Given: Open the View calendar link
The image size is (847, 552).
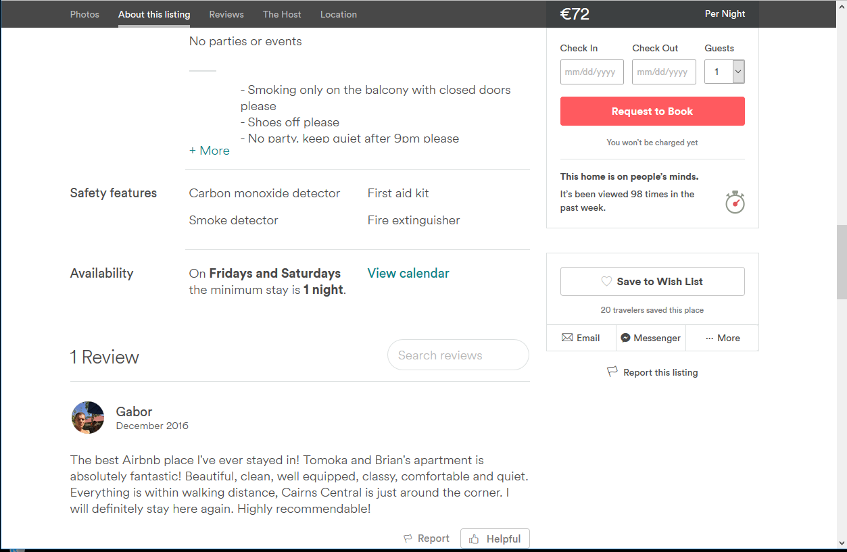Looking at the screenshot, I should coord(408,273).
